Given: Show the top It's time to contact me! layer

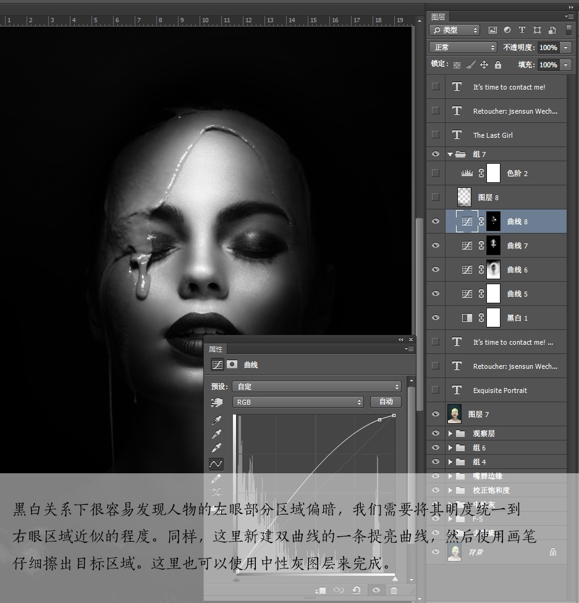Looking at the screenshot, I should coord(436,86).
